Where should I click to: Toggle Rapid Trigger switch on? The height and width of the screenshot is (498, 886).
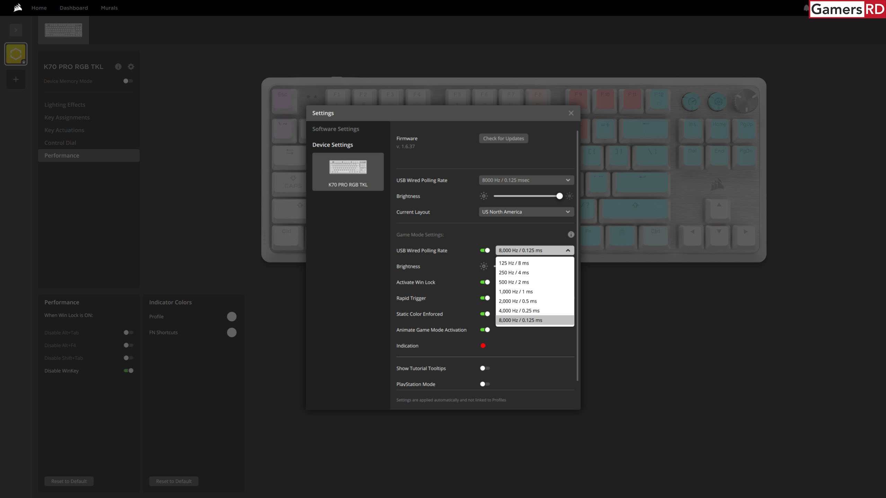(485, 298)
